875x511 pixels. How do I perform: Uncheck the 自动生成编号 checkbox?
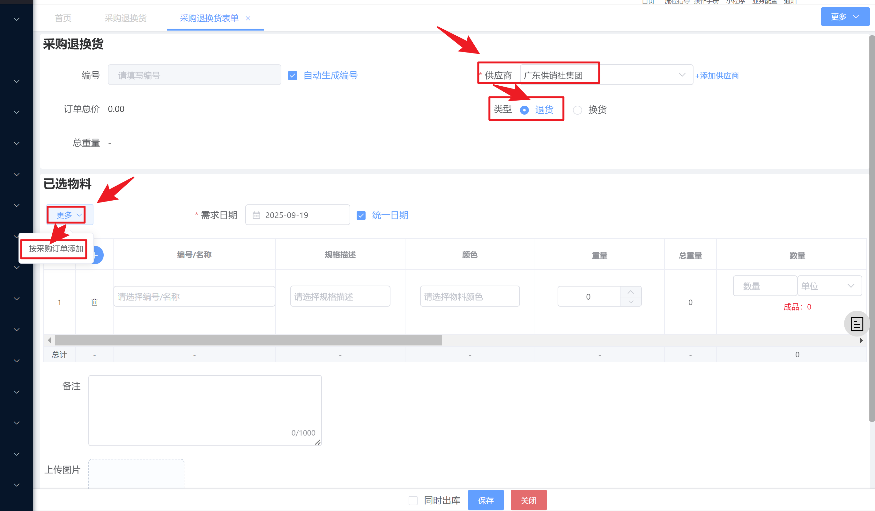[x=293, y=75]
